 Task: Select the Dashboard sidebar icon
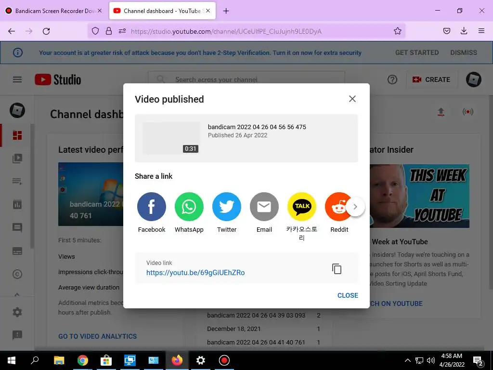tap(17, 135)
